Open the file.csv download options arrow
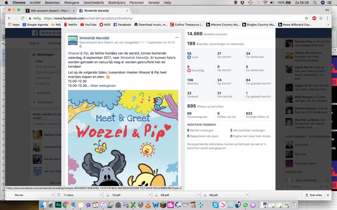The width and height of the screenshot is (337, 210). [52, 195]
